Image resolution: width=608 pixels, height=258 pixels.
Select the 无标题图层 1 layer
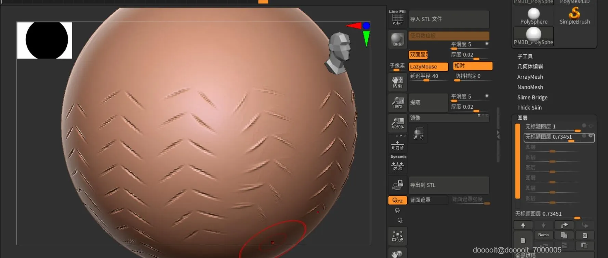click(x=559, y=127)
